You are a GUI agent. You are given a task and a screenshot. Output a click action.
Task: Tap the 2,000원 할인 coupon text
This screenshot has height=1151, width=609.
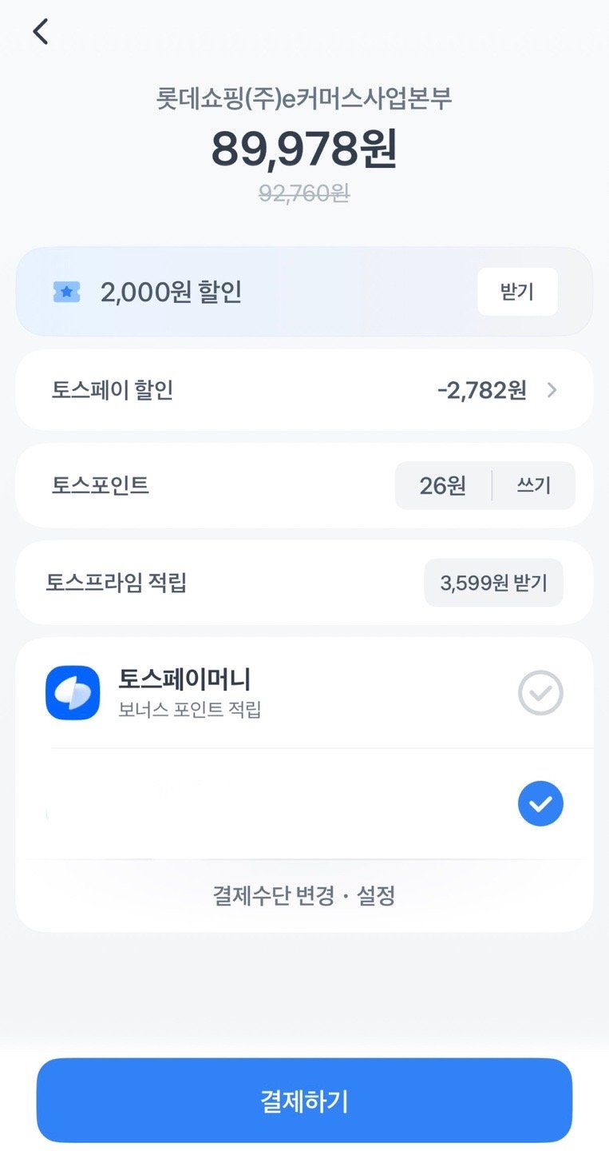point(171,293)
